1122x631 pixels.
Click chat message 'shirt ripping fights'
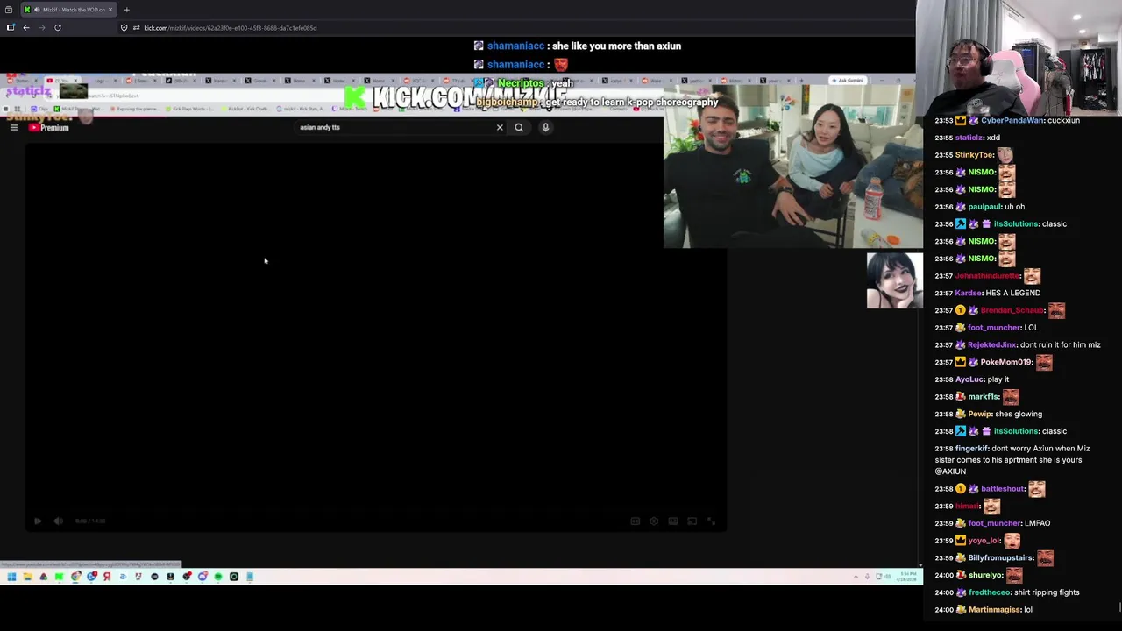pos(1047,592)
